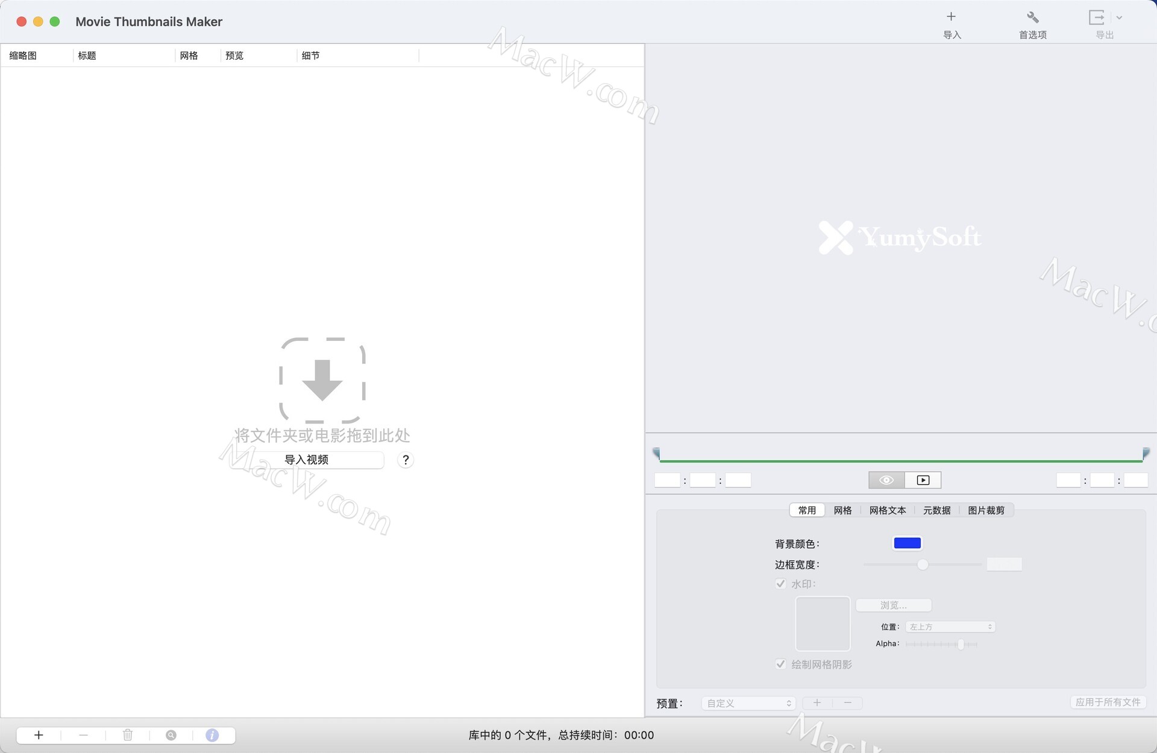Click the drop-zone download arrow icon
This screenshot has width=1157, height=753.
click(x=322, y=380)
